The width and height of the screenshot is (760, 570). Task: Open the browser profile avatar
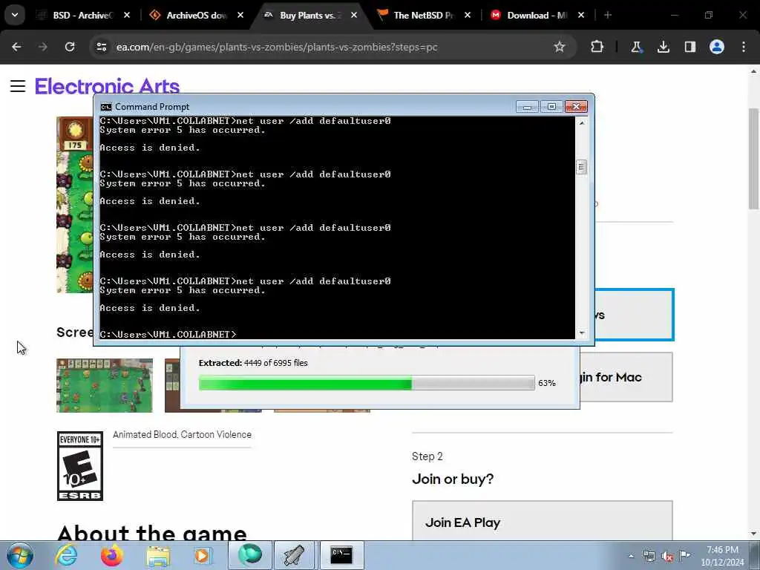pyautogui.click(x=717, y=47)
